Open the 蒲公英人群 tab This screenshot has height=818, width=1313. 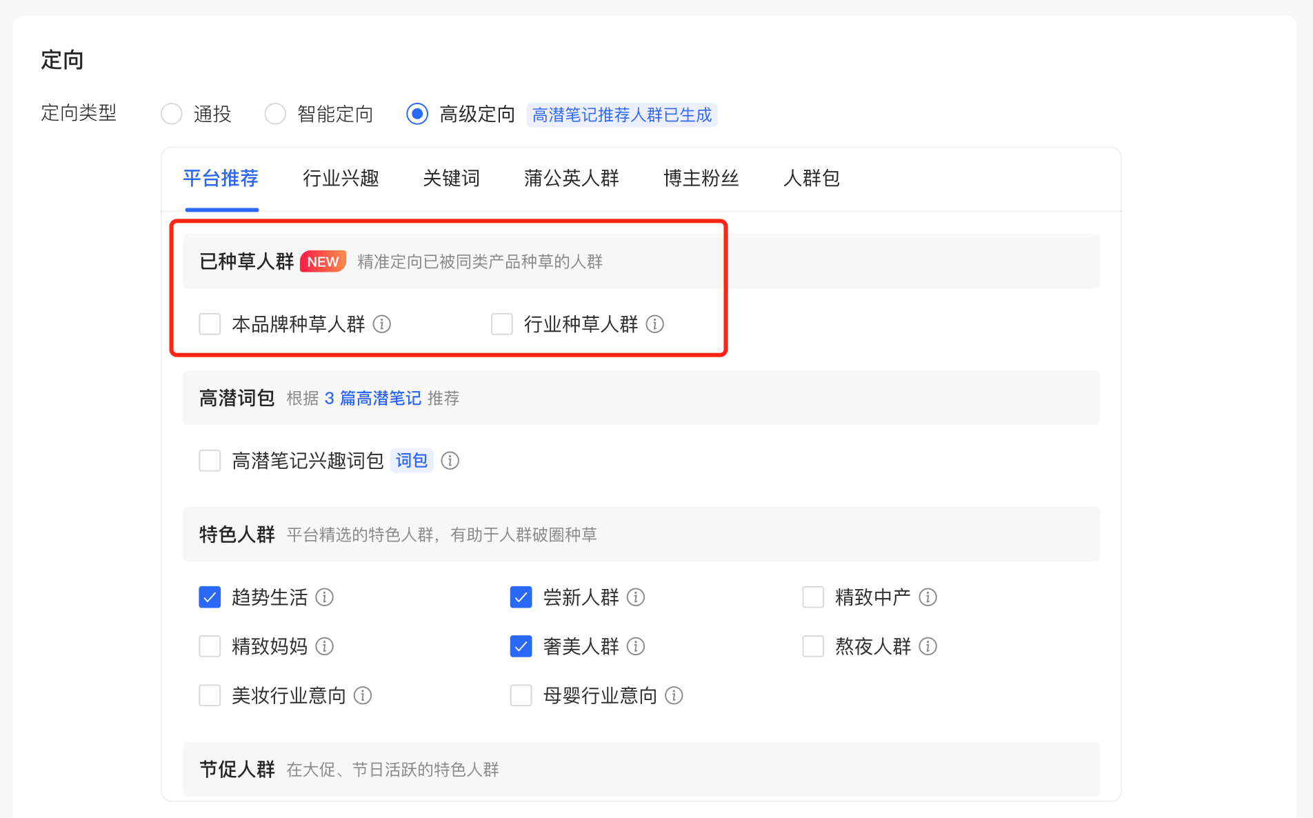coord(572,179)
